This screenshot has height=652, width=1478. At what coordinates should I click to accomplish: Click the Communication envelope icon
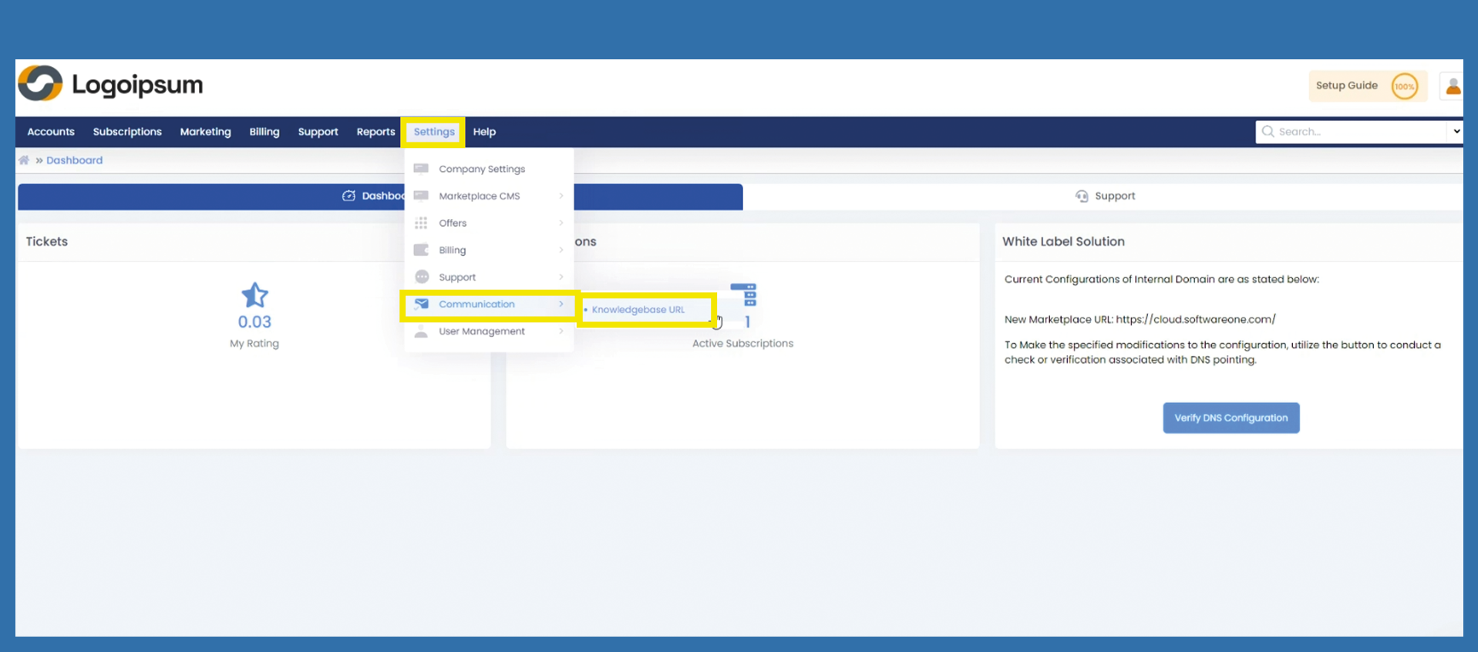422,304
